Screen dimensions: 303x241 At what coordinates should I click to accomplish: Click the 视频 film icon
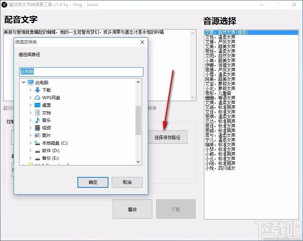click(x=37, y=128)
